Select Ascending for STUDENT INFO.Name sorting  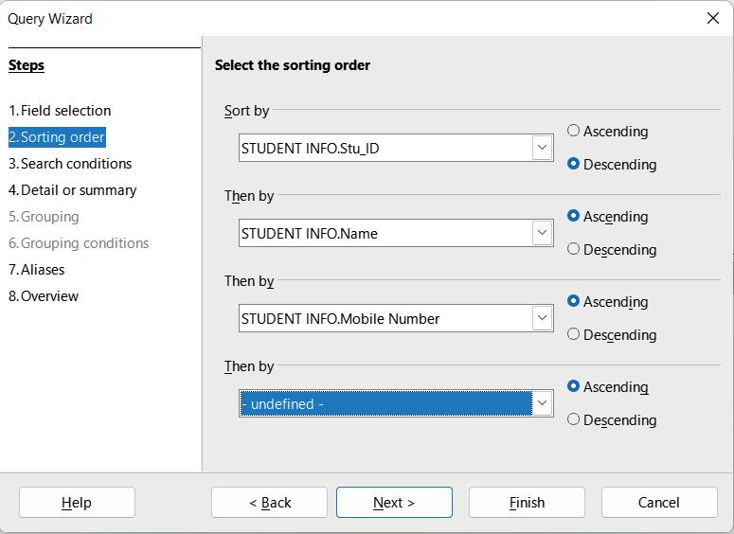click(x=574, y=216)
